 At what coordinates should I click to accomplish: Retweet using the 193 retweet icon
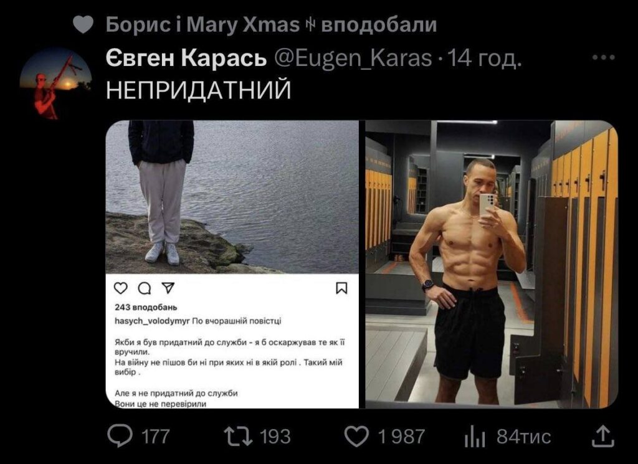pos(239,436)
